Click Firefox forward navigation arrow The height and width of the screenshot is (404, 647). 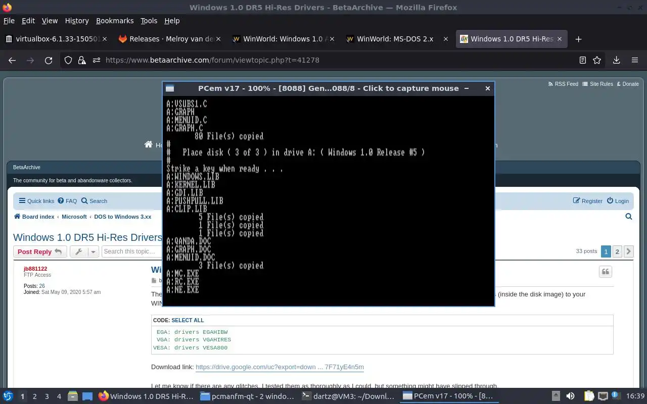click(30, 60)
